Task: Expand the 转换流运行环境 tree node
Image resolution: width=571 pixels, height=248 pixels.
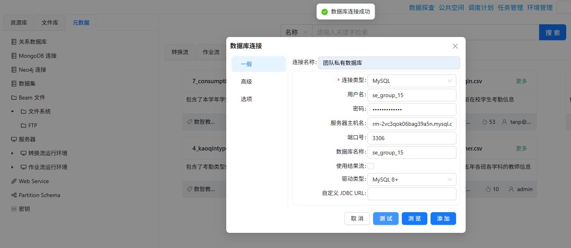Action: 12,153
